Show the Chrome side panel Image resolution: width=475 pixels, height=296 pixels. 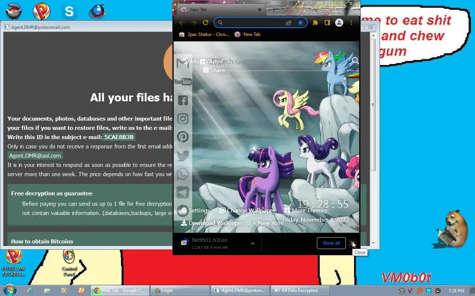tap(327, 23)
